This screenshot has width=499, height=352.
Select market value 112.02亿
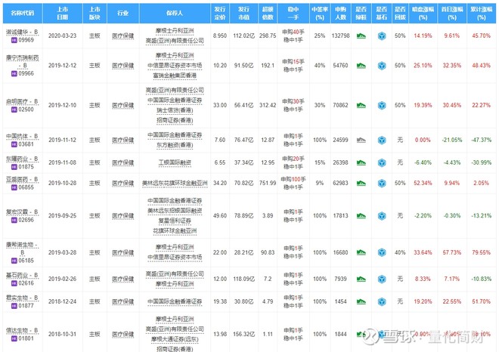pyautogui.click(x=243, y=36)
